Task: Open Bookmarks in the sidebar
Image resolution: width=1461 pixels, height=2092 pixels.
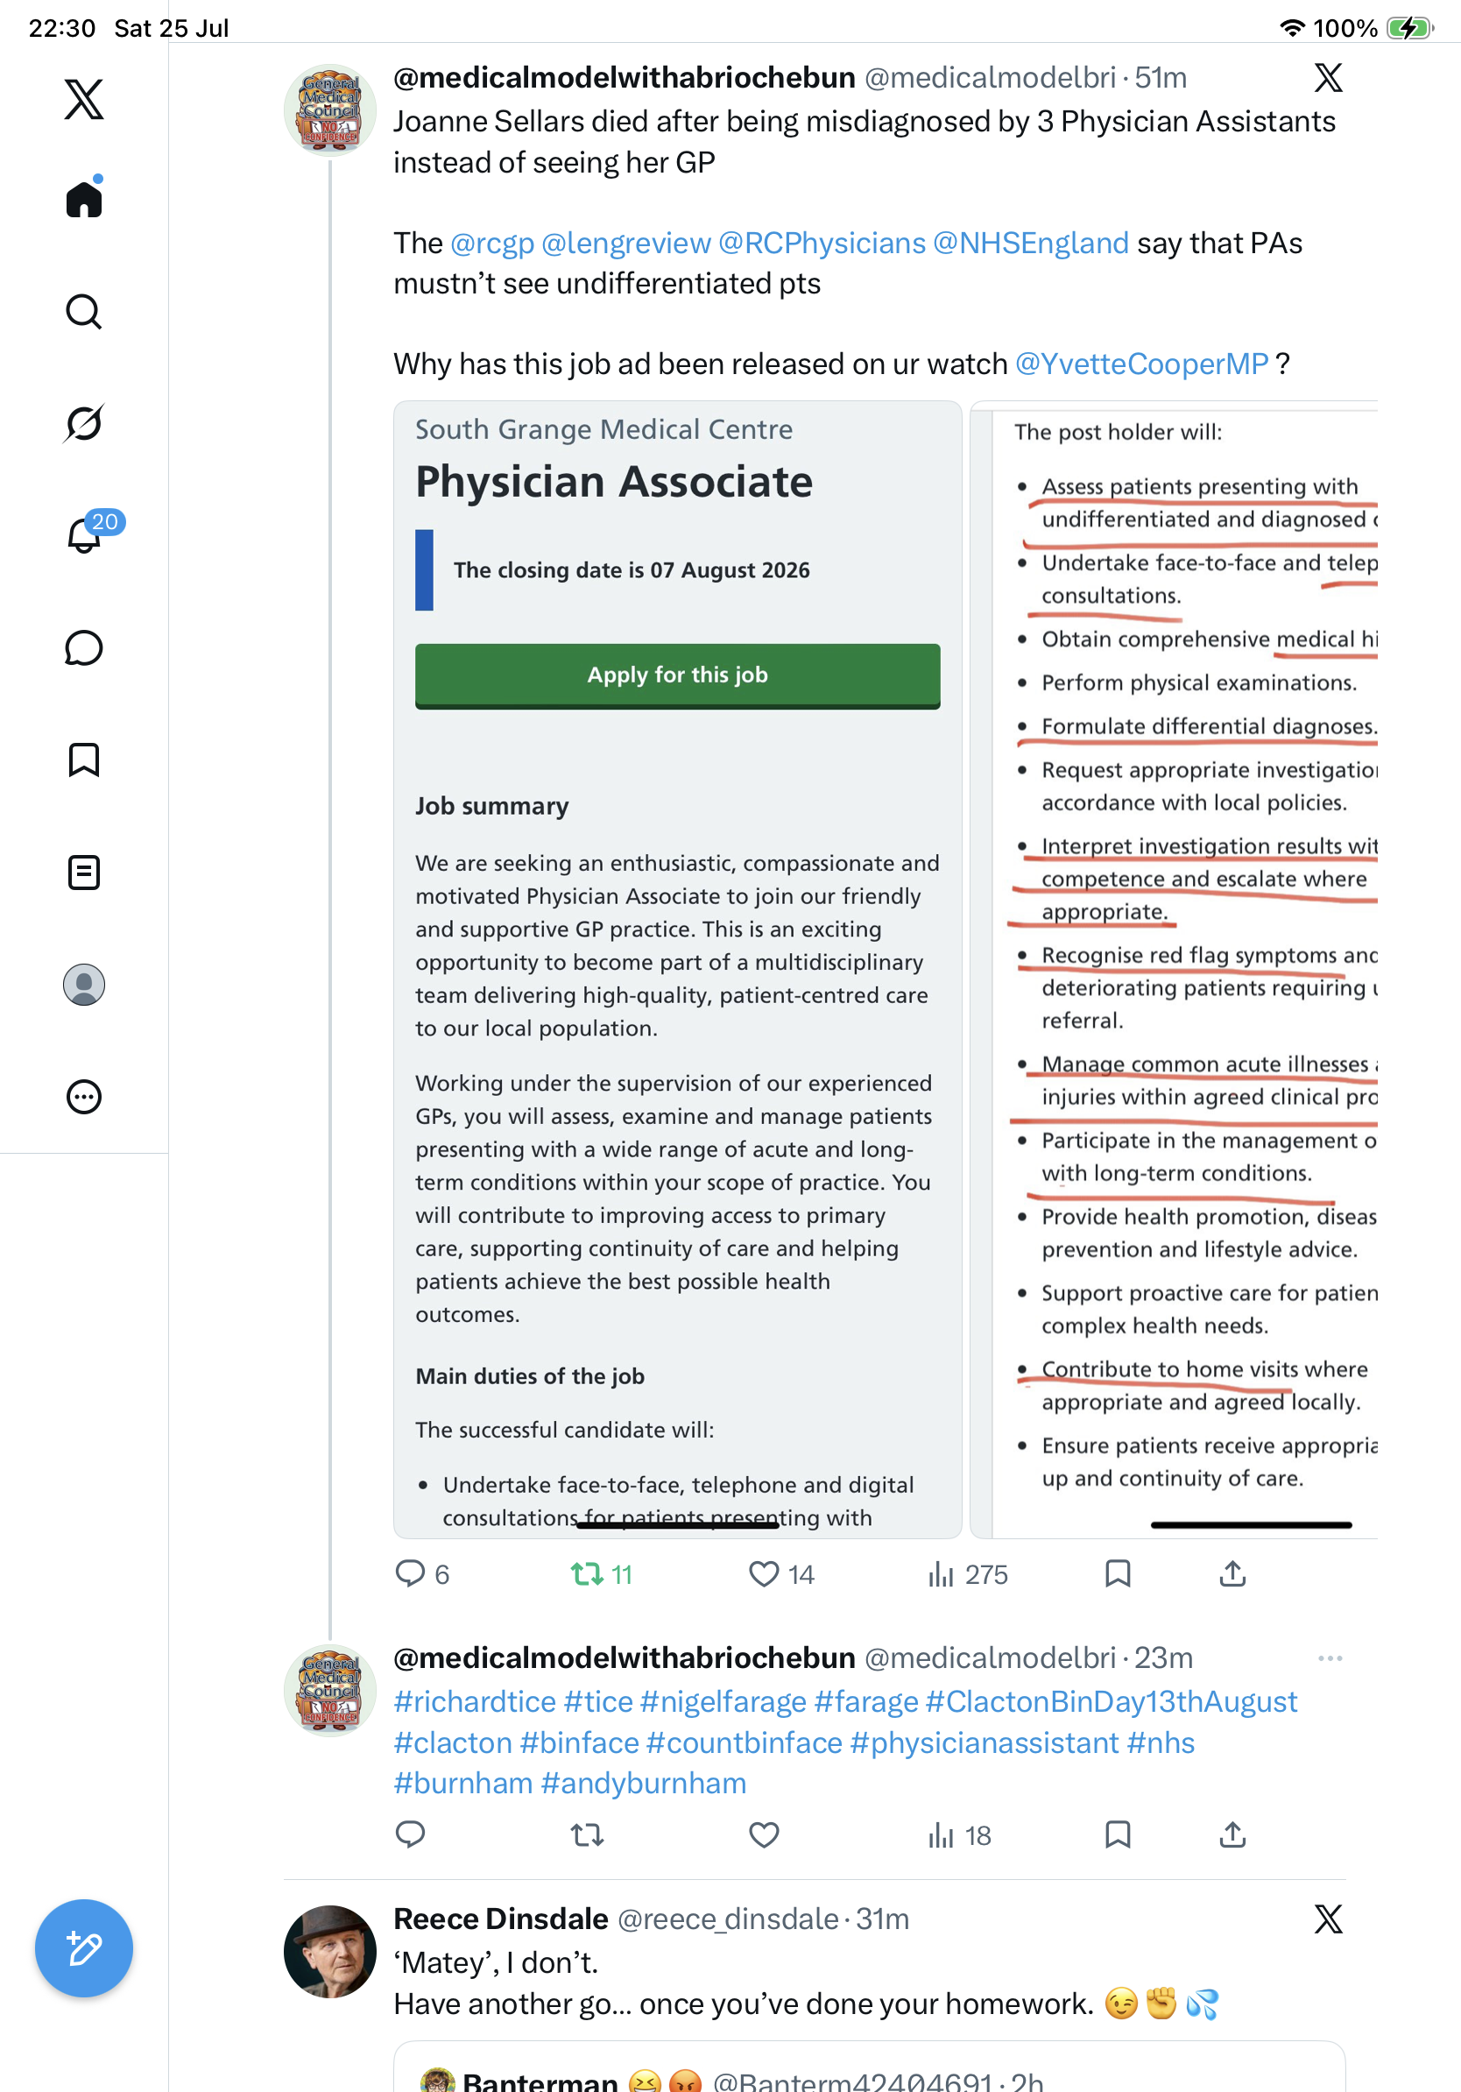Action: pos(84,760)
